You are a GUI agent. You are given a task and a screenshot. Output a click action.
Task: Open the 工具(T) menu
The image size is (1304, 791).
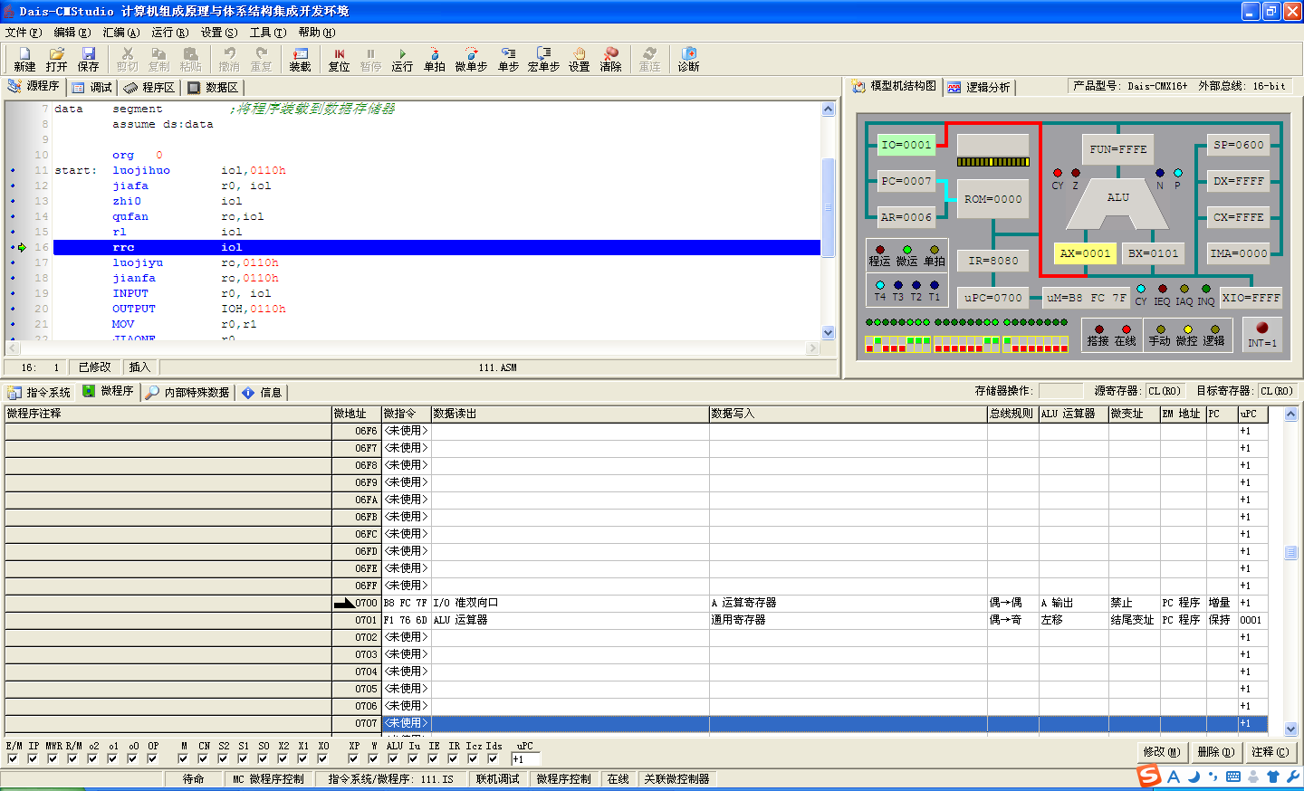click(267, 32)
